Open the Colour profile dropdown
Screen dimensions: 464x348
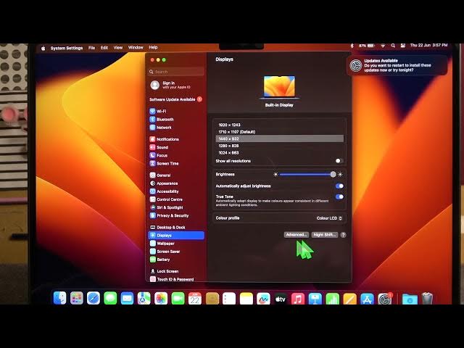pos(330,217)
